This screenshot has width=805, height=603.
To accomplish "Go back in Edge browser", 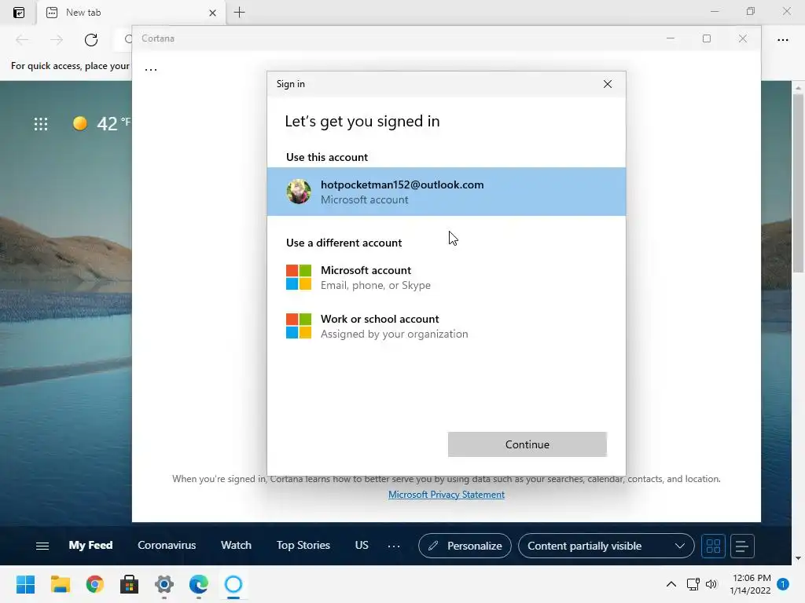I will pyautogui.click(x=22, y=39).
